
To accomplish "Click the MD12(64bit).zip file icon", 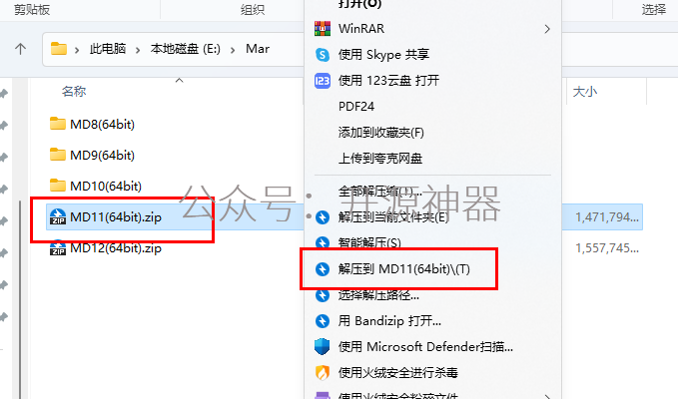I will 58,247.
